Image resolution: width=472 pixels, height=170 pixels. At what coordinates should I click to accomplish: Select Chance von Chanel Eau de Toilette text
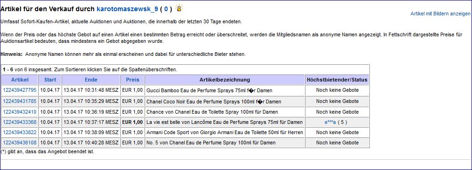(x=212, y=112)
